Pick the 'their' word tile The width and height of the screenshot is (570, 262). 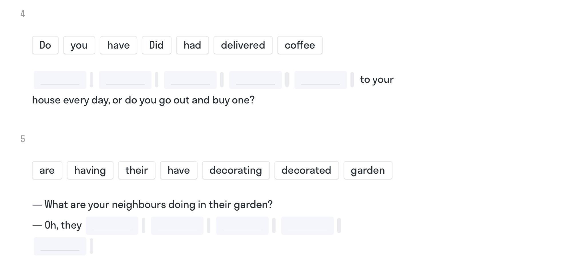137,170
